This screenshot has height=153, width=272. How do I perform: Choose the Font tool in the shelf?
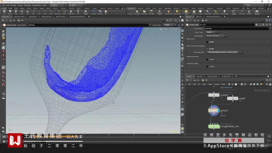[78, 12]
